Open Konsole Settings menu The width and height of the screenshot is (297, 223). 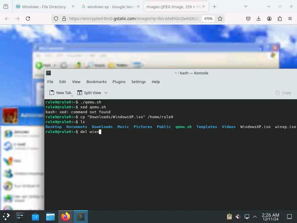[138, 82]
